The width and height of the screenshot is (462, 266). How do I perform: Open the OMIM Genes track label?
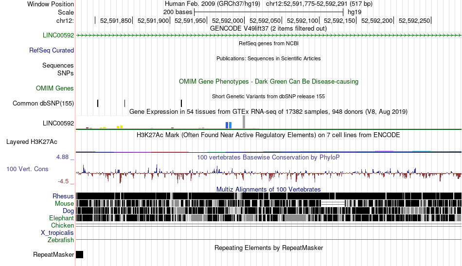pyautogui.click(x=55, y=89)
